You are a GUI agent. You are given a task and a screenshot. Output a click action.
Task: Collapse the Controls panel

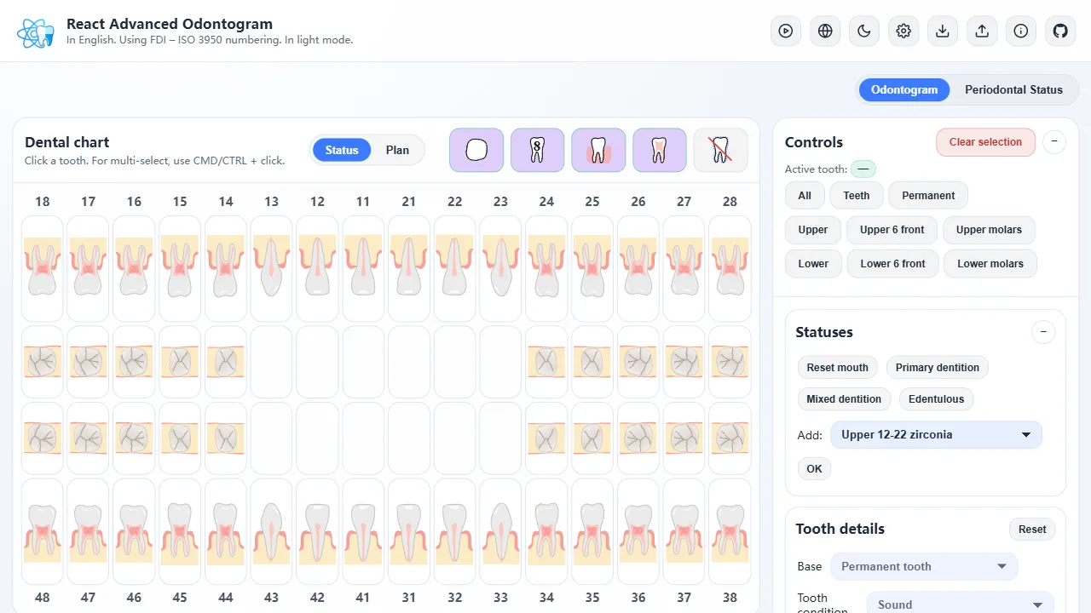click(1054, 142)
